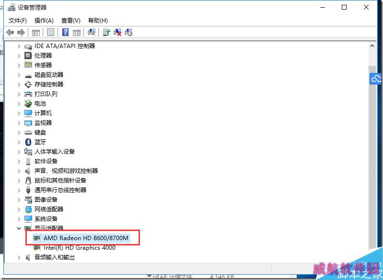Toggle the show/hide action pane icon
This screenshot has width=383, height=280.
point(77,32)
